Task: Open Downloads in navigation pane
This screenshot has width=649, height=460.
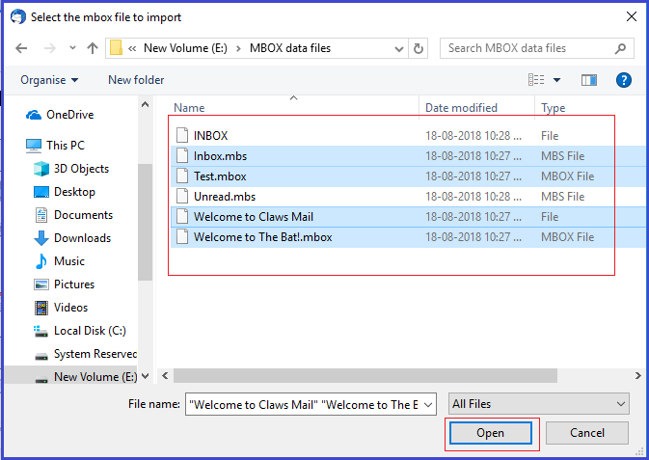Action: coord(82,238)
